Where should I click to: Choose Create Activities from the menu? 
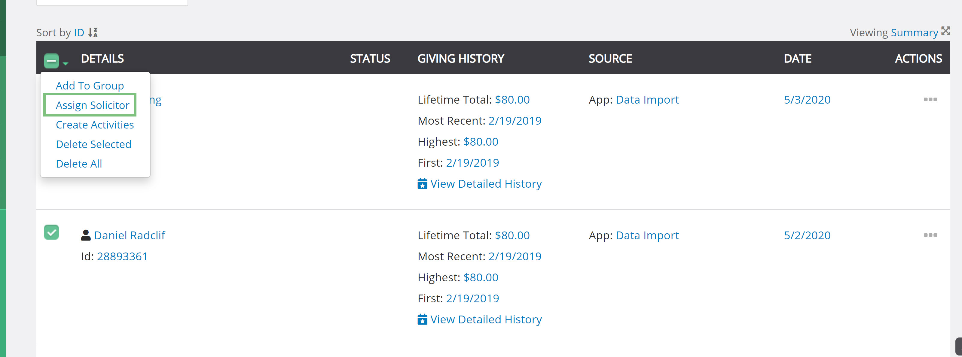tap(94, 125)
